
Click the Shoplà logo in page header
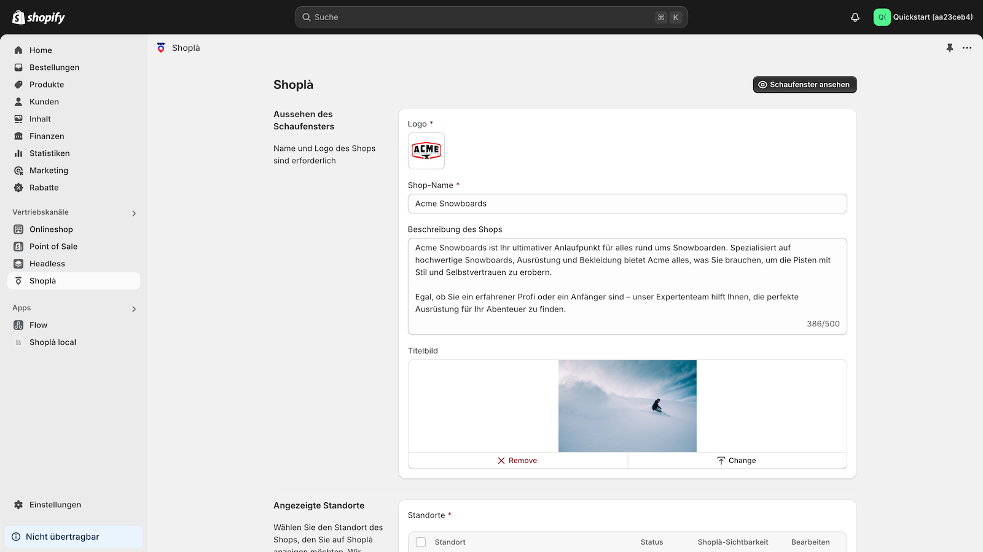point(161,48)
